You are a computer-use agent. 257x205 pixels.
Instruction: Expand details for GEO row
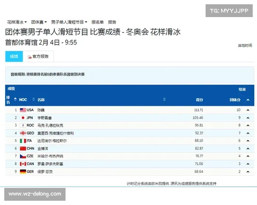248,133
